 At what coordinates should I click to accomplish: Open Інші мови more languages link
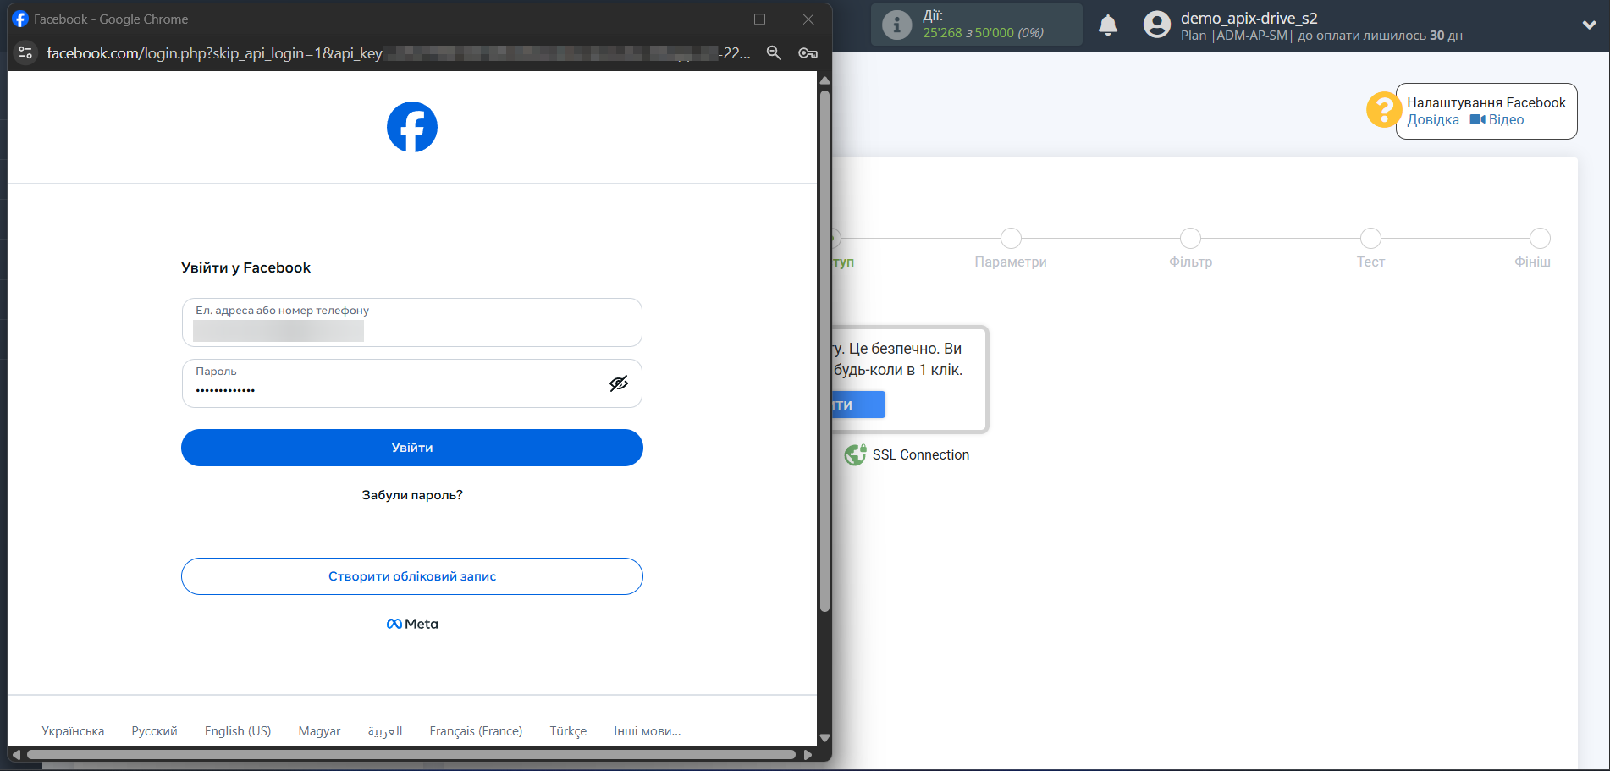tap(648, 731)
